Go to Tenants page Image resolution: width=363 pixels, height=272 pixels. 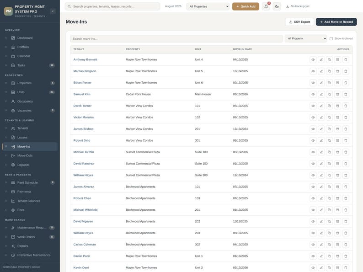pos(30,128)
